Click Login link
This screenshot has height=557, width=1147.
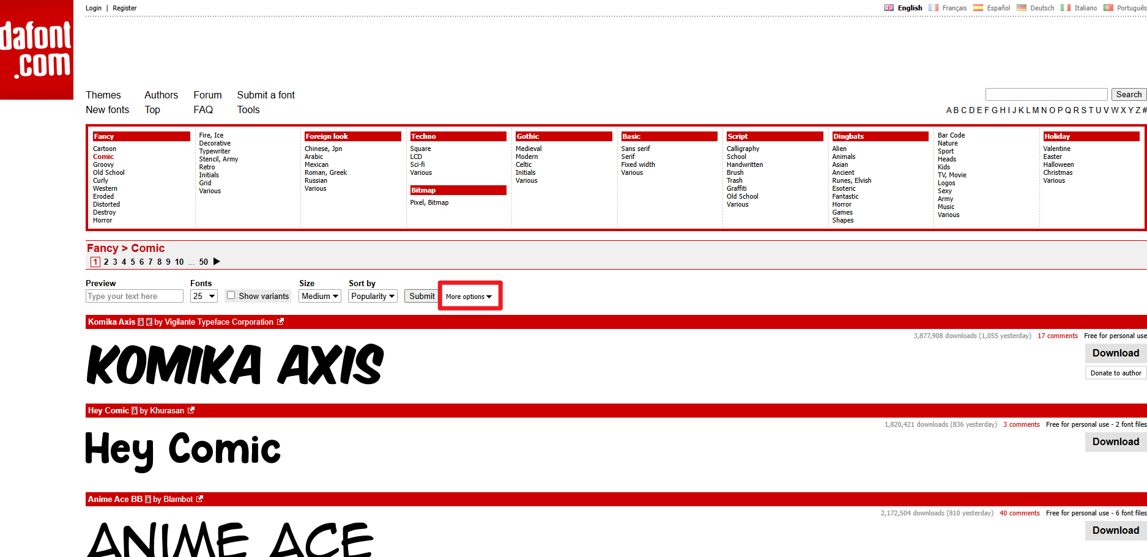click(94, 8)
